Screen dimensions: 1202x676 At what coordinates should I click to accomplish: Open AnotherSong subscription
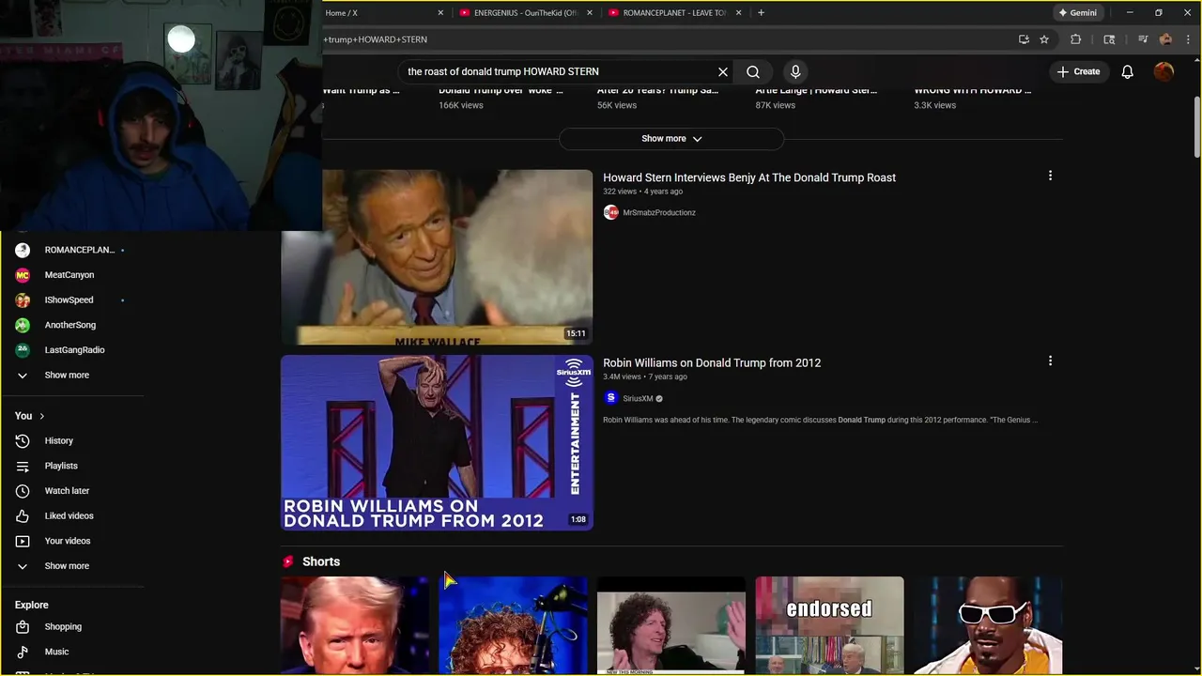coord(71,325)
